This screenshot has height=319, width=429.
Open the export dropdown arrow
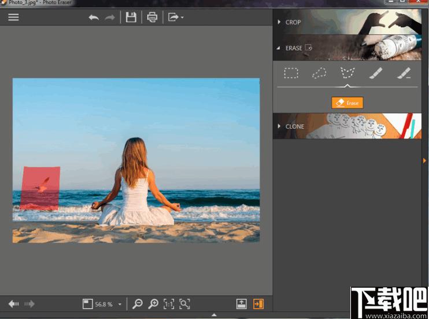(x=182, y=18)
